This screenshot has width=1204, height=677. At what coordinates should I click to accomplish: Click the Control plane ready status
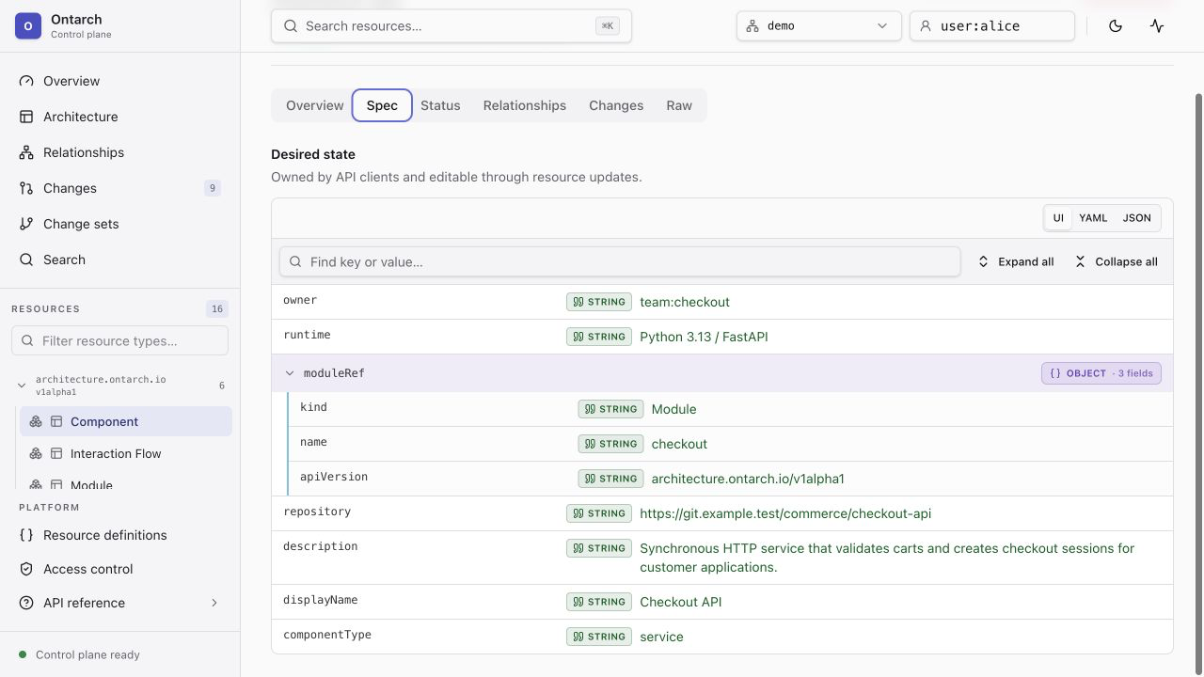click(79, 654)
